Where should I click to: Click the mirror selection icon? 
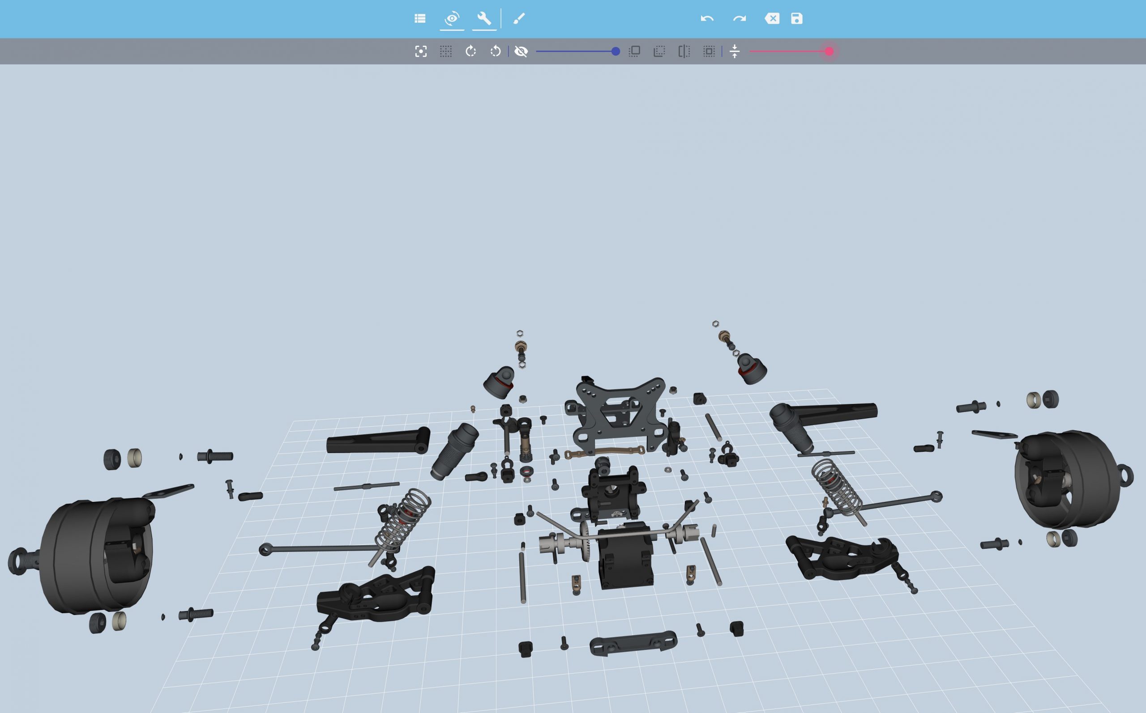tap(684, 51)
